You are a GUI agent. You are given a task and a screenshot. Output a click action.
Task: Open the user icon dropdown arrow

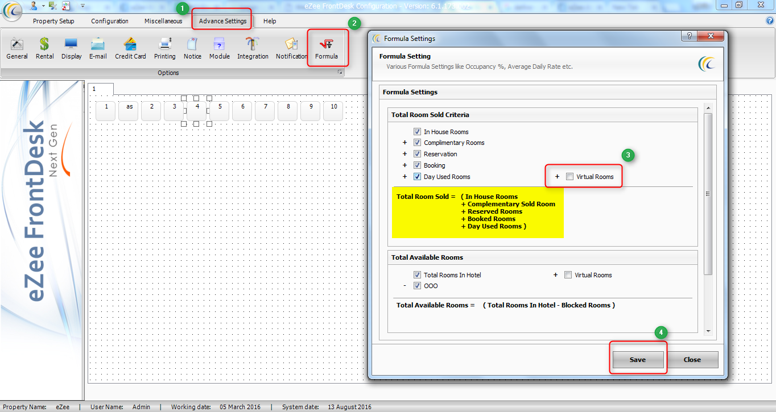click(43, 6)
